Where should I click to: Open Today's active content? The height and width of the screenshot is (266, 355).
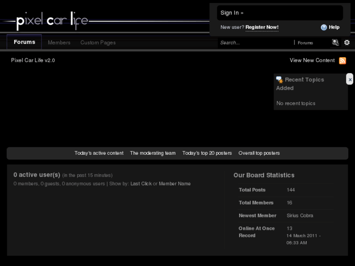[x=99, y=153]
